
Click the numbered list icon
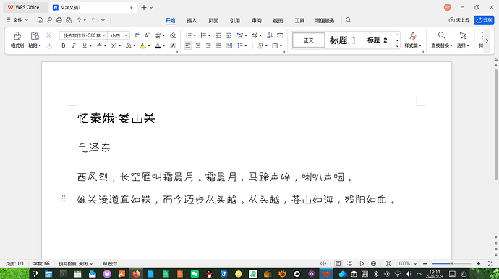(x=203, y=35)
